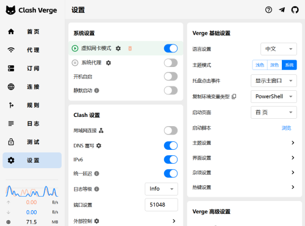
Task: Select the 深色 theme mode button
Action: (274, 65)
